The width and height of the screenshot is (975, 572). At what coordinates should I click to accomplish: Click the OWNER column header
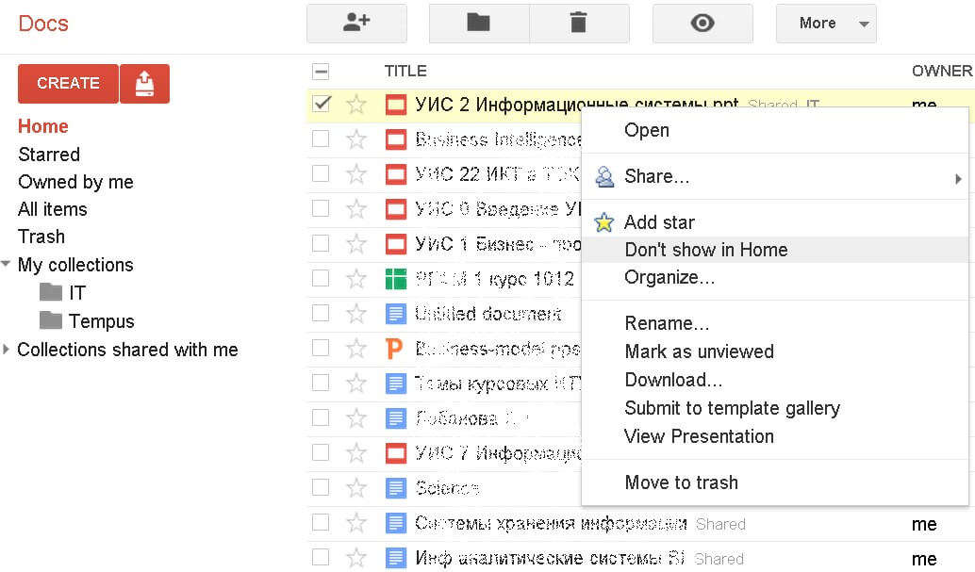942,71
